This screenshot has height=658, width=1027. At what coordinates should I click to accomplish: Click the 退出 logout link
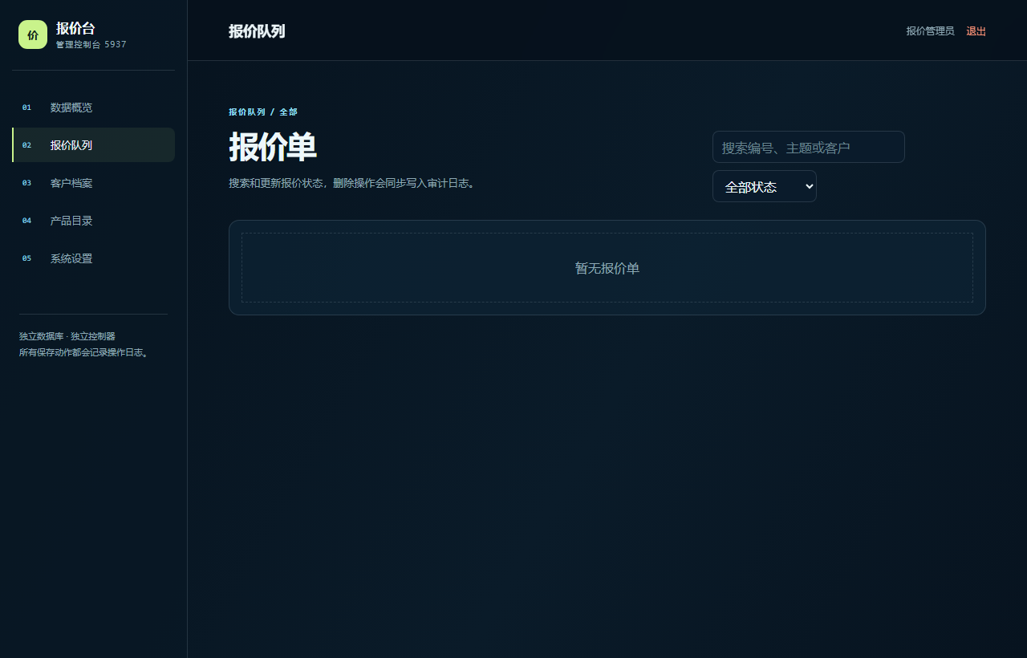click(976, 31)
